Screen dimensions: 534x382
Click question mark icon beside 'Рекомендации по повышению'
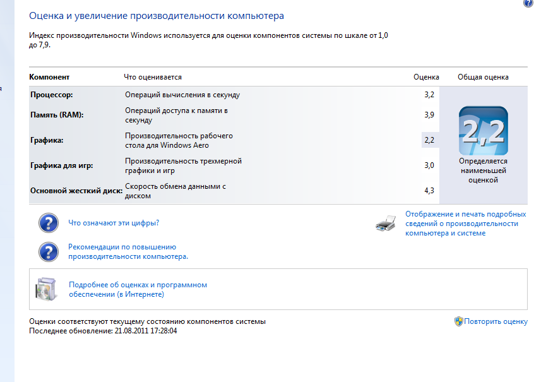pyautogui.click(x=49, y=252)
